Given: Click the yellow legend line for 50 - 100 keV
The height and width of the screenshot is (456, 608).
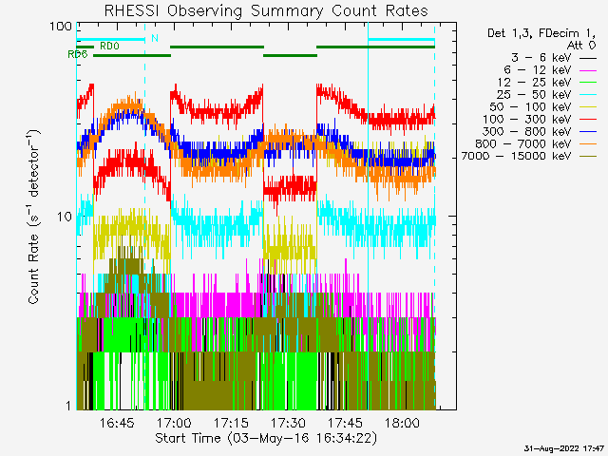Looking at the screenshot, I should click(588, 107).
